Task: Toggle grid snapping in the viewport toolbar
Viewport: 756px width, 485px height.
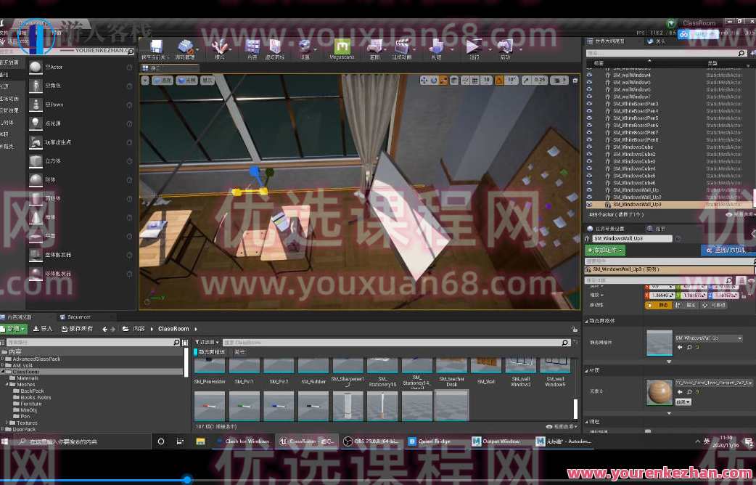Action: click(475, 80)
